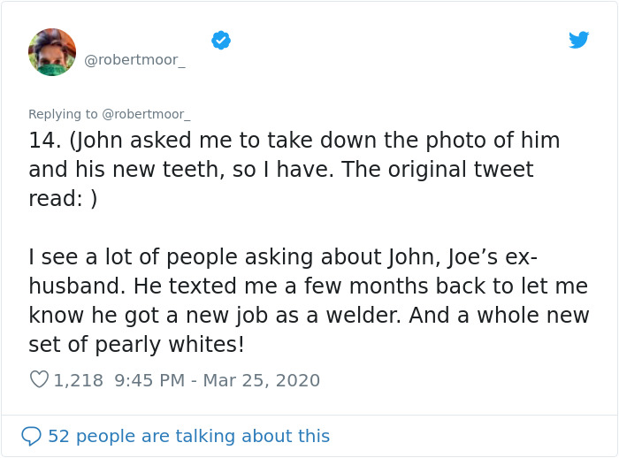Click the Twitter bird logo
Image resolution: width=619 pixels, height=458 pixels.
point(578,40)
